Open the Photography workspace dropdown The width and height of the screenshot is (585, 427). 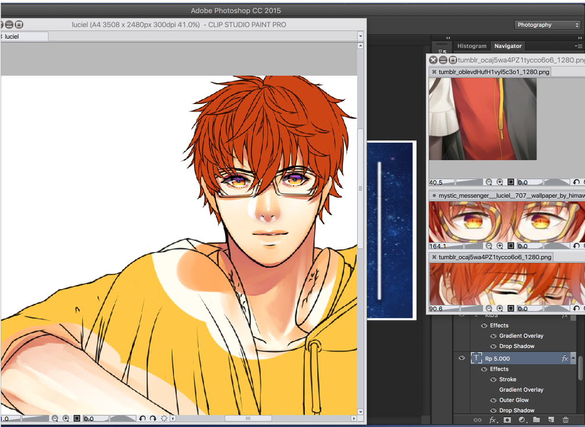[547, 25]
